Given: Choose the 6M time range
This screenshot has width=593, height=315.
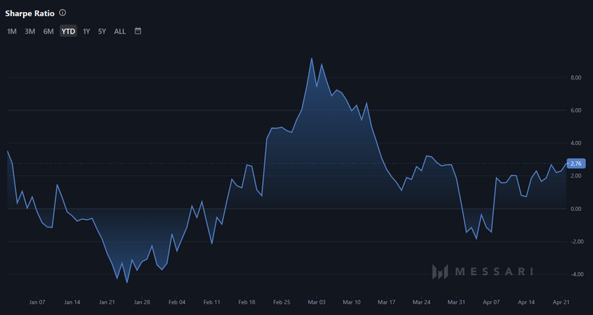Looking at the screenshot, I should point(48,31).
